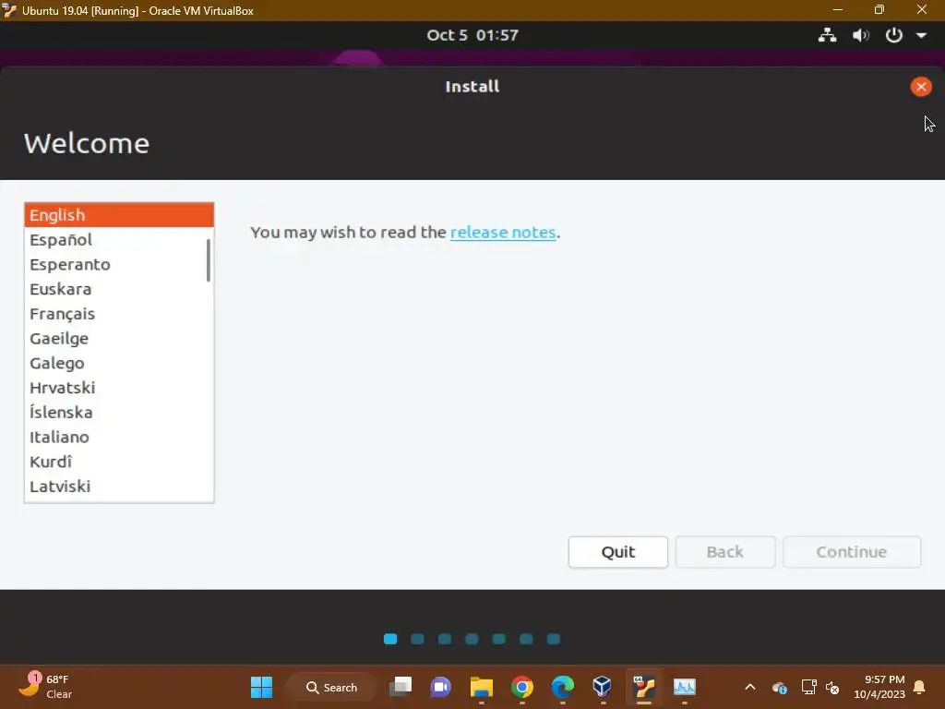Viewport: 945px width, 709px height.
Task: Click the Back button
Action: 725,552
